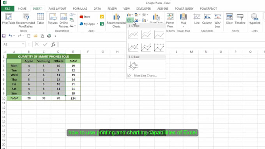
Task: Open the Power Map button
Action: point(184,20)
